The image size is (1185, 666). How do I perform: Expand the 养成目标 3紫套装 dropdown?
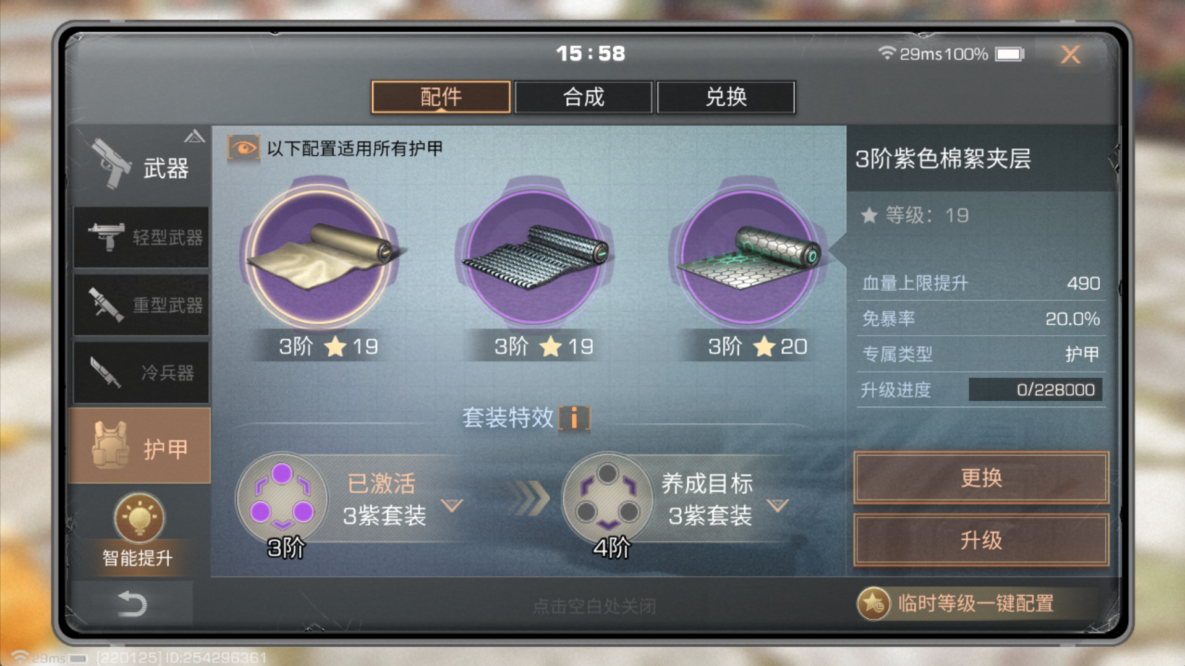click(777, 506)
